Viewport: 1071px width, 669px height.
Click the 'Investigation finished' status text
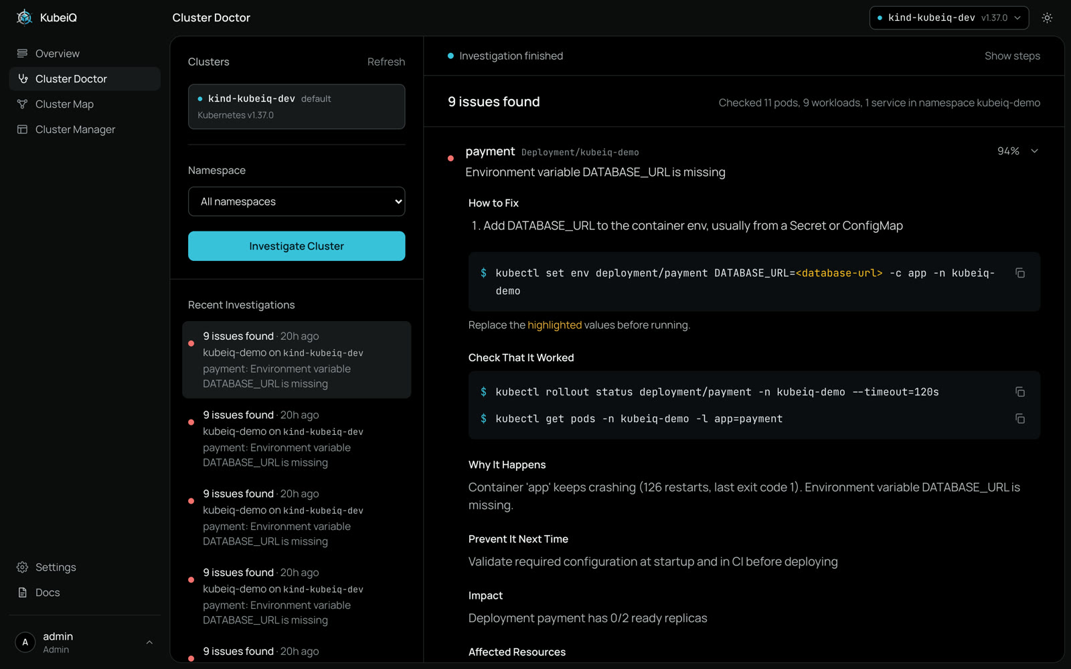click(511, 56)
